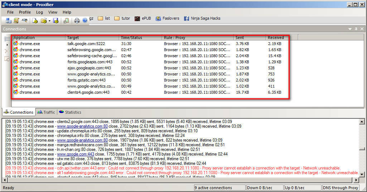This screenshot has height=192, width=367.
Task: Create a new profile via toolbar icon
Action: [35, 21]
